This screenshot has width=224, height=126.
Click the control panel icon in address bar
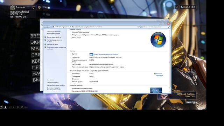pos(53,27)
